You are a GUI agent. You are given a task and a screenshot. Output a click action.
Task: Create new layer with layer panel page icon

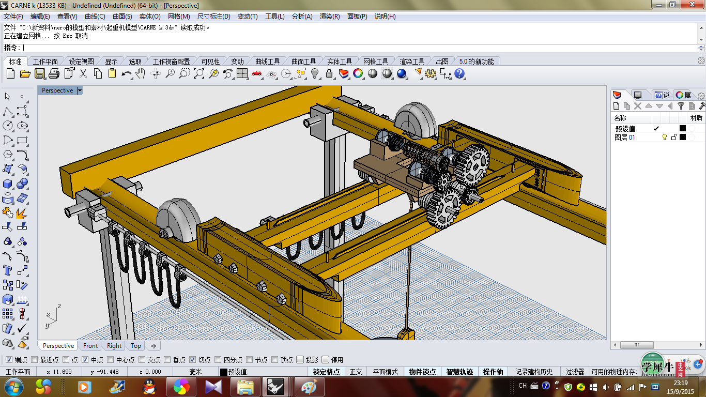[616, 106]
